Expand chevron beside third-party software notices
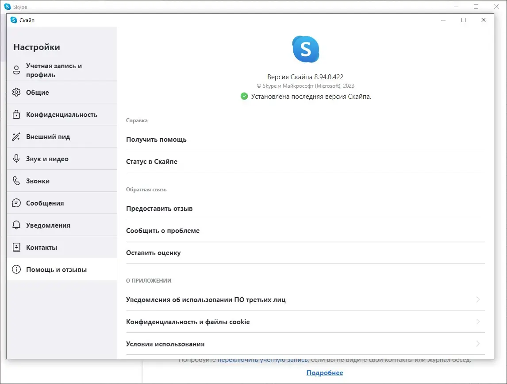Image resolution: width=507 pixels, height=384 pixels. 478,299
